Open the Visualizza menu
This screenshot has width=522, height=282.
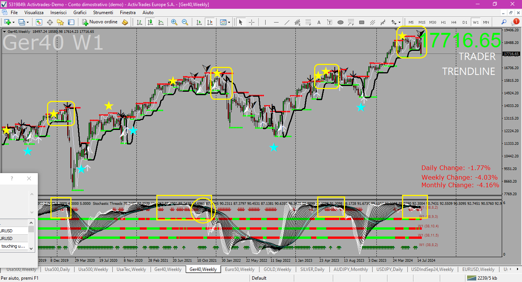tap(34, 13)
